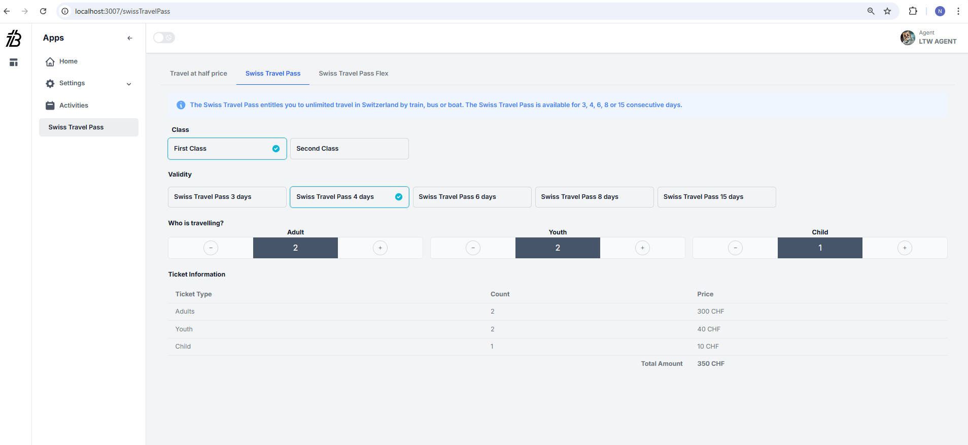The height and width of the screenshot is (445, 968).
Task: Click the Home house icon
Action: click(x=50, y=62)
